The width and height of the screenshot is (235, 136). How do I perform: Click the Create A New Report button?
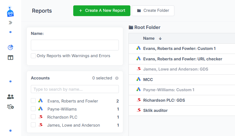click(x=102, y=11)
